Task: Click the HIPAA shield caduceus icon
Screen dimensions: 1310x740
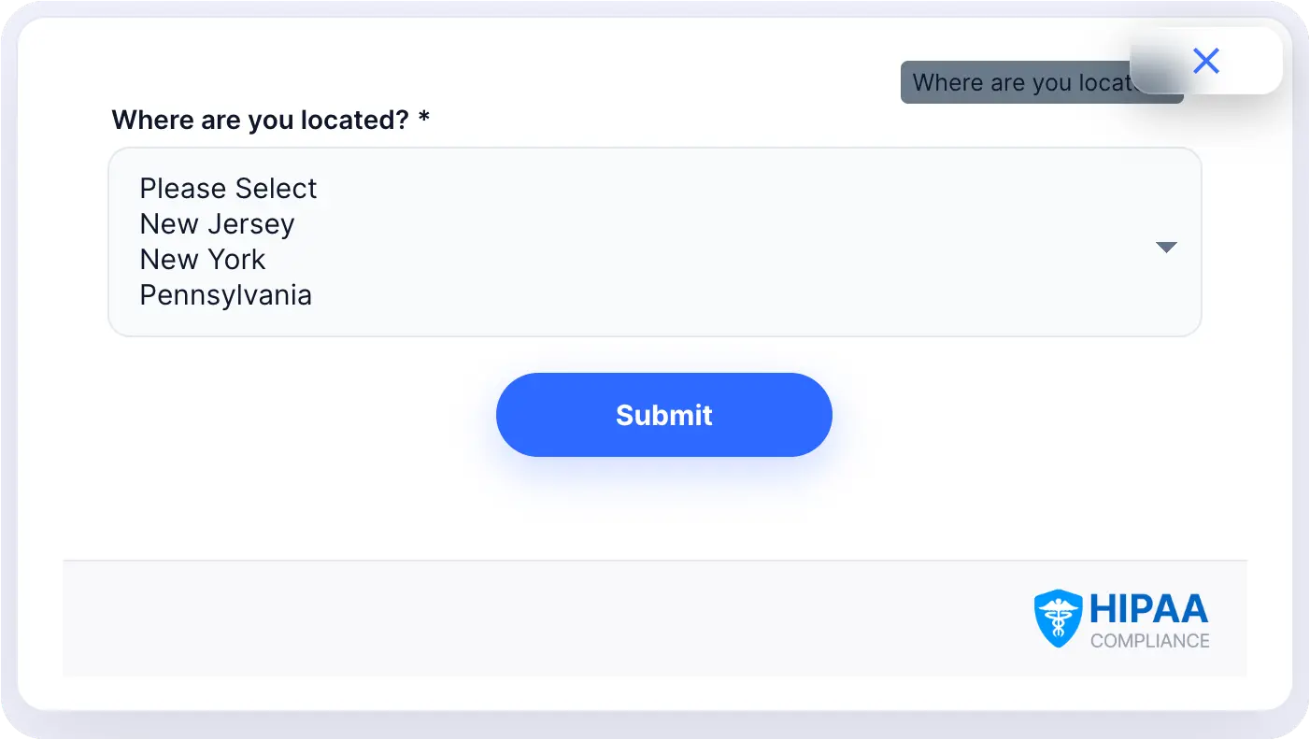Action: (1058, 619)
